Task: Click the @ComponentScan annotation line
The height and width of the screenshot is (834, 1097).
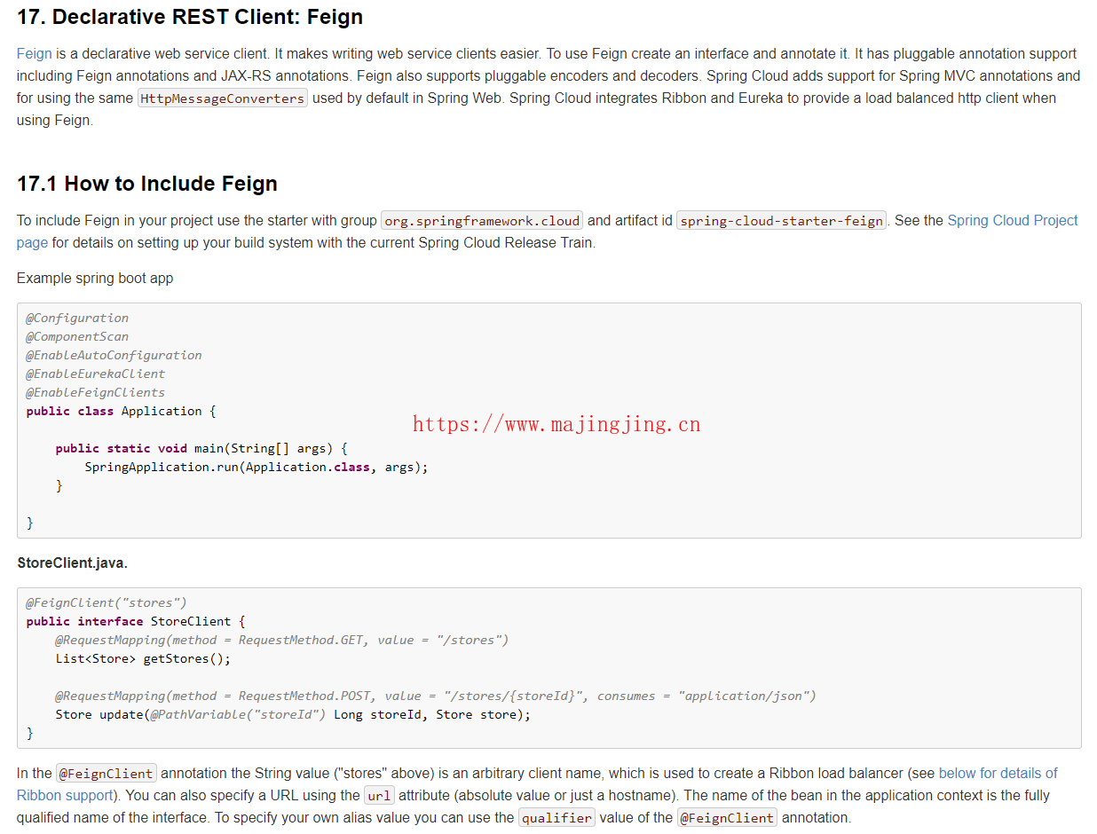Action: pos(77,336)
